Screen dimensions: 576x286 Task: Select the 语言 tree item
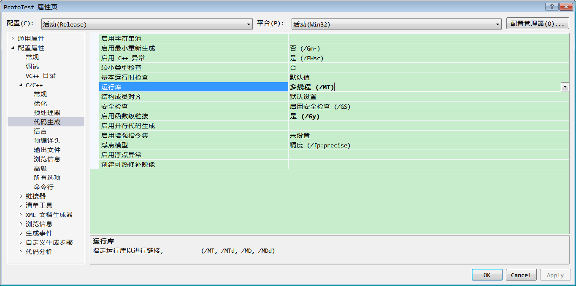[x=40, y=131]
